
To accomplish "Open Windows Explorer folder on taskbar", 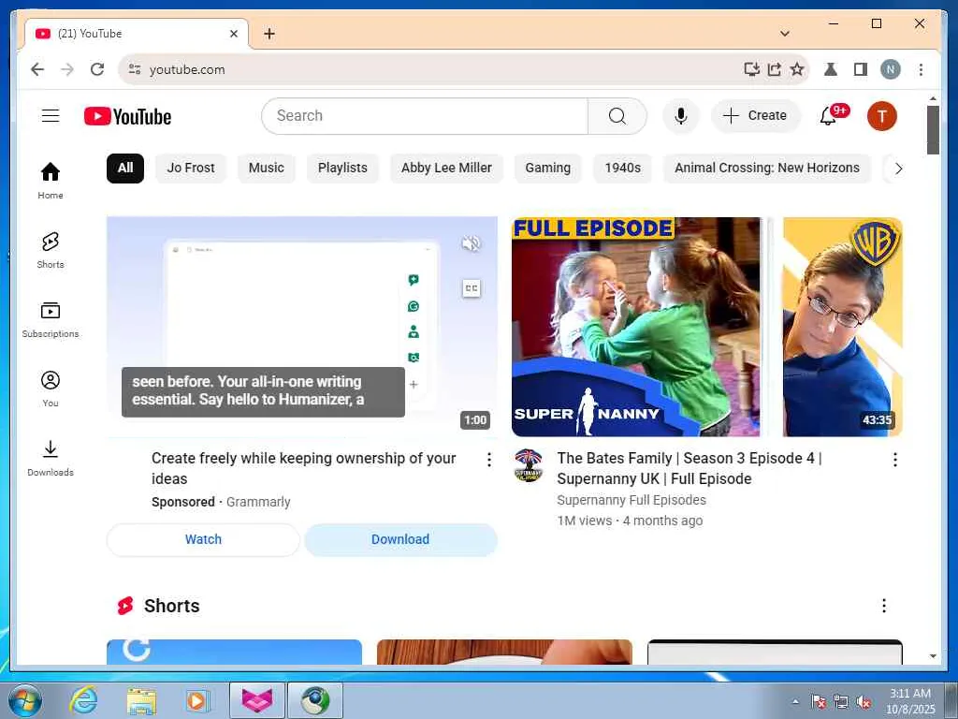I will 141,700.
